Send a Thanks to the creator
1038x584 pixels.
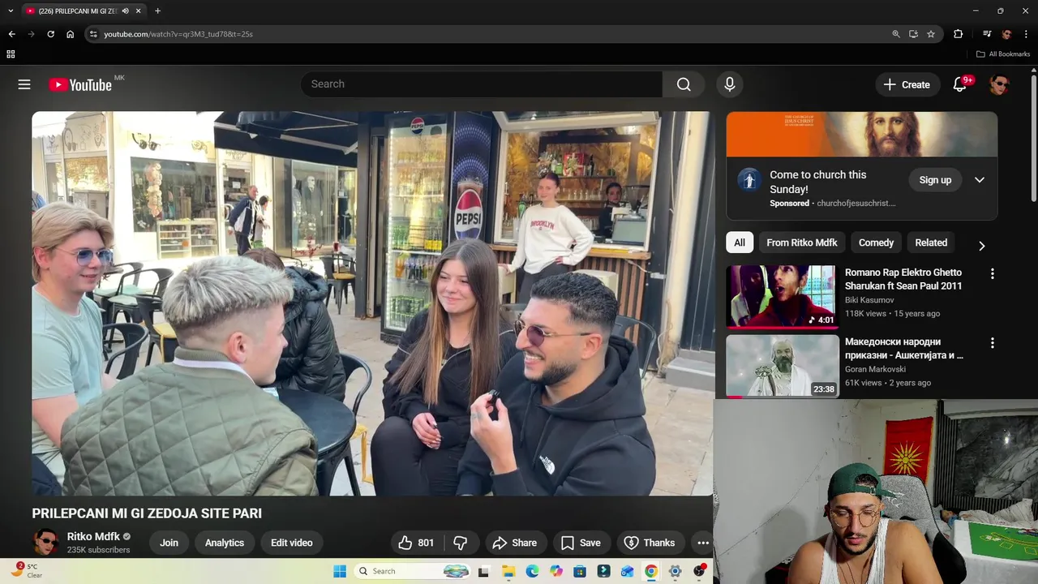pyautogui.click(x=650, y=543)
